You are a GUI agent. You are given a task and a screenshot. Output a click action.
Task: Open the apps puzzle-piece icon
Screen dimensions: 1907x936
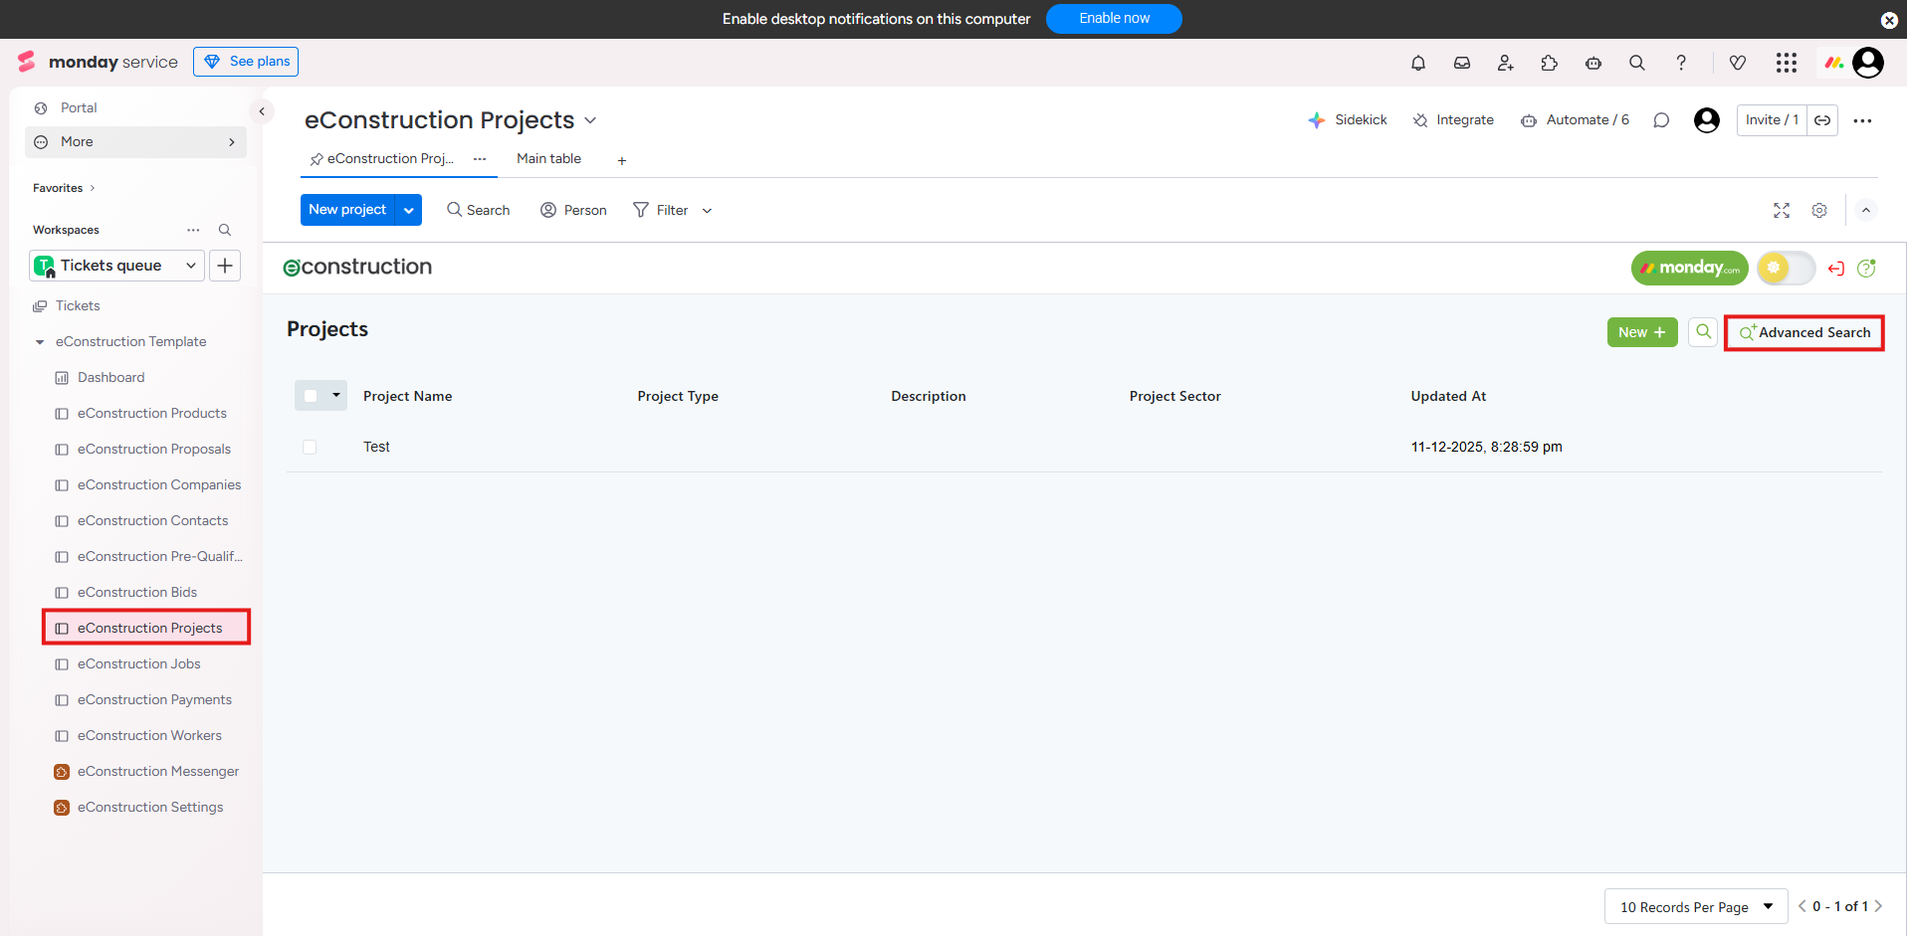click(x=1550, y=63)
